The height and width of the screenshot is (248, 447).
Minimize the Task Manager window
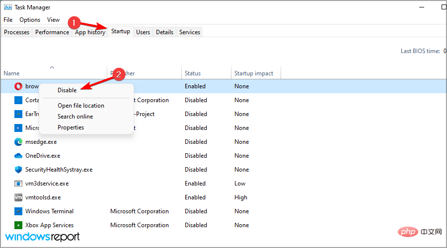tap(422, 7)
